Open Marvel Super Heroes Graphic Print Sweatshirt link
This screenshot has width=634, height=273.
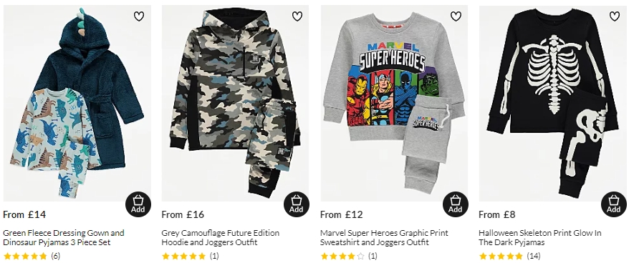pos(384,237)
